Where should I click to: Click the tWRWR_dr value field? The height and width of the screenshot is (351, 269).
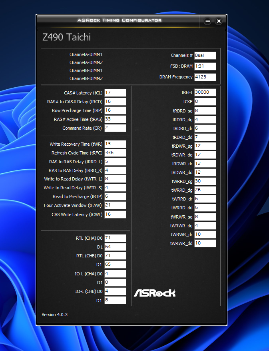pos(205,235)
